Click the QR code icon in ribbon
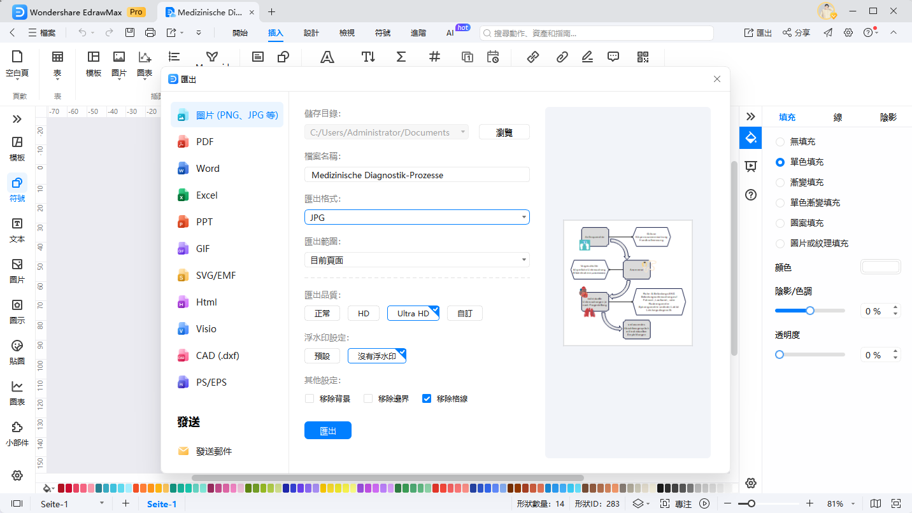912x513 pixels. click(643, 57)
